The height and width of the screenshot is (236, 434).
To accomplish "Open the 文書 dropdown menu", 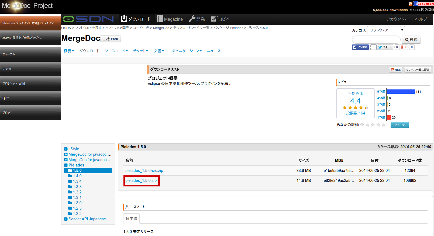I will pos(159,51).
